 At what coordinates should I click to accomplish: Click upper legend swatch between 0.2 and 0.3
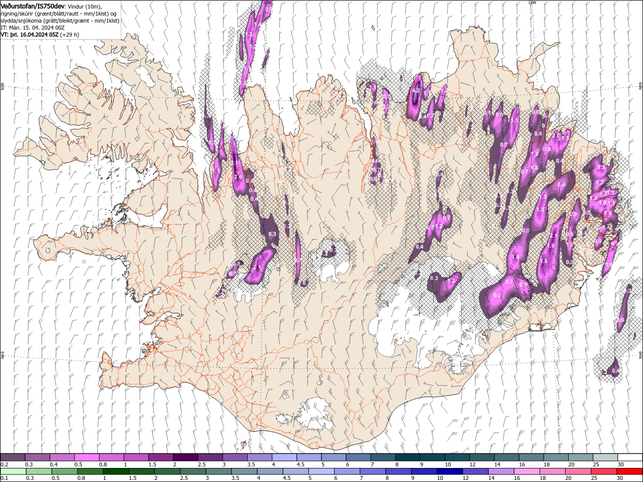13,457
